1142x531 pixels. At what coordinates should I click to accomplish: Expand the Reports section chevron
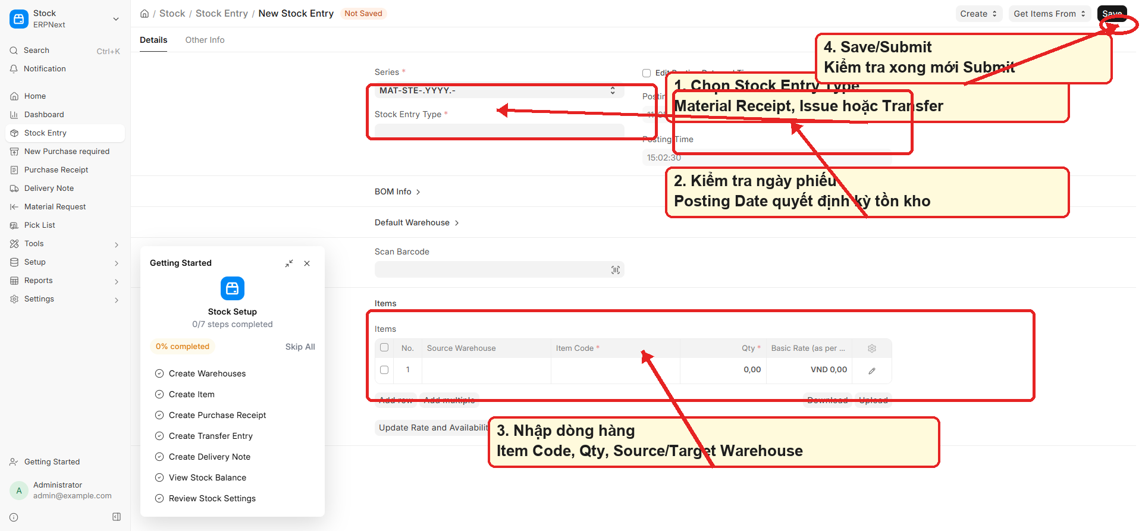pos(117,281)
